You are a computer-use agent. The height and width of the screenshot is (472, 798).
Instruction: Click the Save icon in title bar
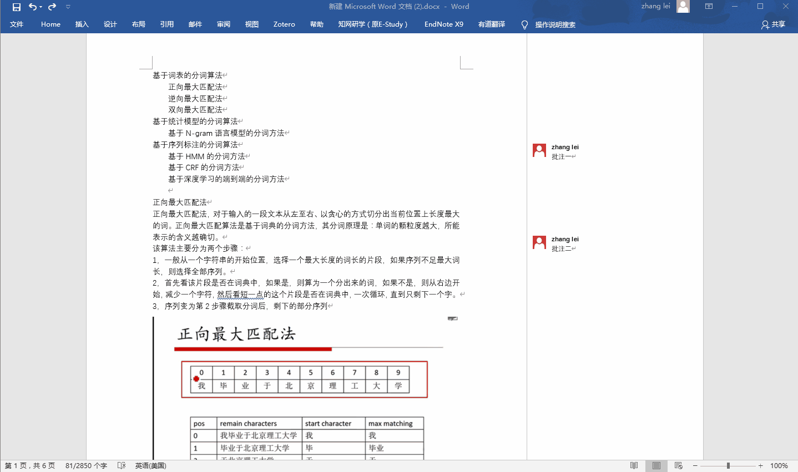click(17, 7)
